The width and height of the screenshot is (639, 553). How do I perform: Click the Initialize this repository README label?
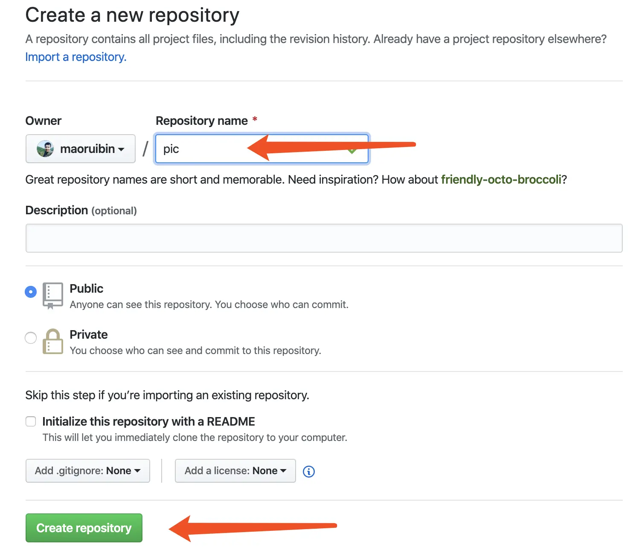coord(148,421)
